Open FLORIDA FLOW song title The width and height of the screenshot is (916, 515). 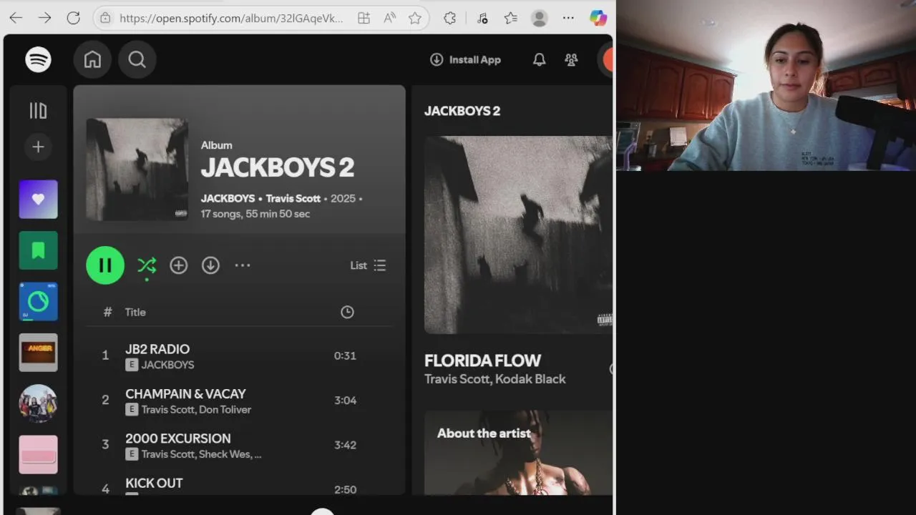pos(482,360)
